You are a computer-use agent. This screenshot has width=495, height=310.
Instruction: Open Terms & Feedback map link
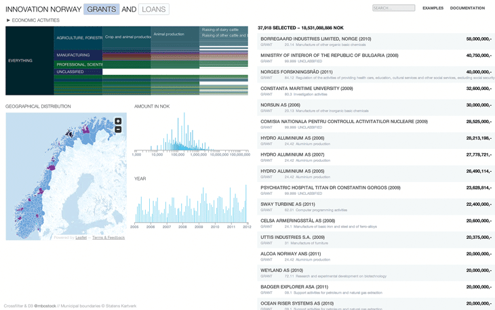click(x=108, y=238)
